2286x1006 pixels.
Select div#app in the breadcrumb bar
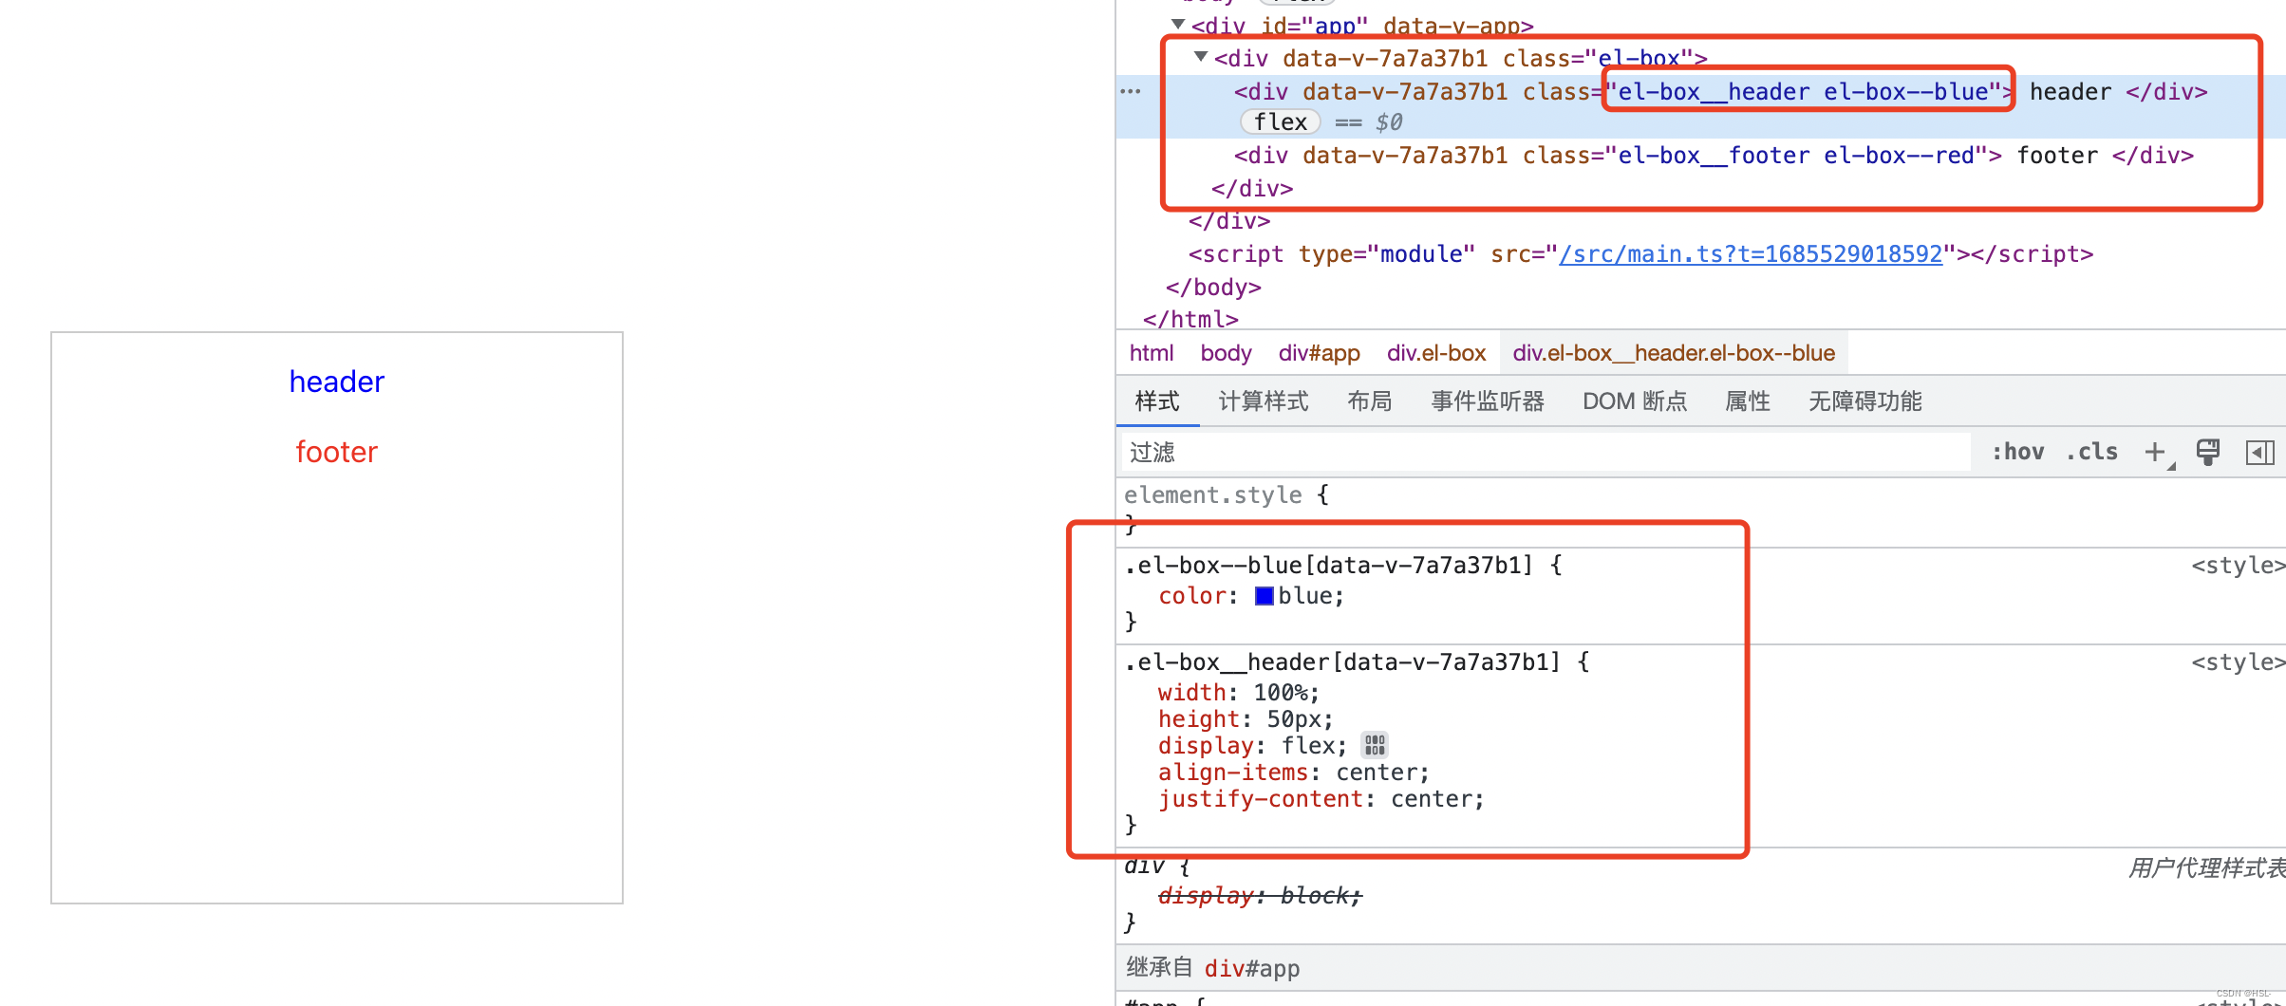[x=1319, y=352]
